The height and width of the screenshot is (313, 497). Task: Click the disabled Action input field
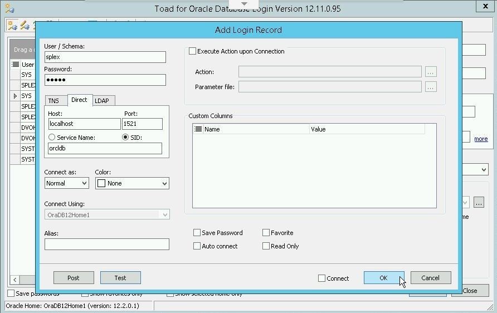330,72
